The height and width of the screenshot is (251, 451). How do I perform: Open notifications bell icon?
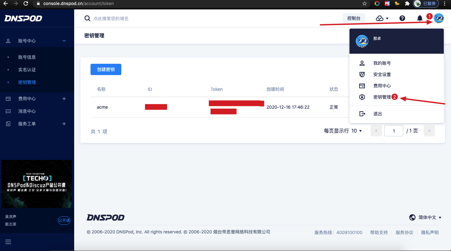coord(420,18)
